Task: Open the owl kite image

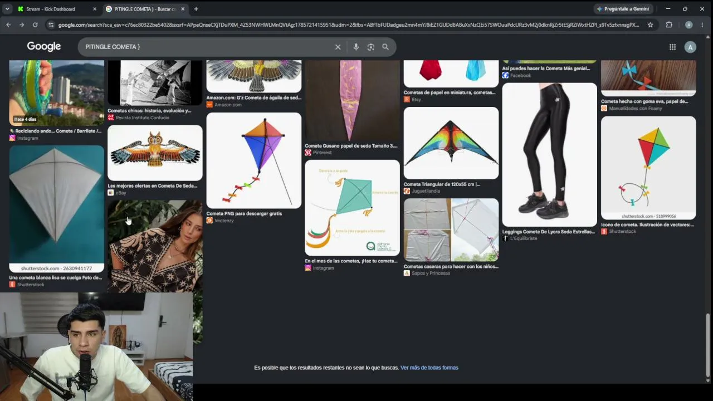Action: 155,153
